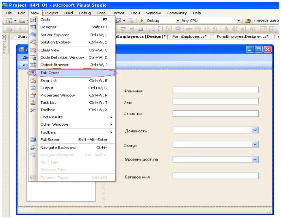
Task: Click the Отчество text field
Action: point(215,114)
